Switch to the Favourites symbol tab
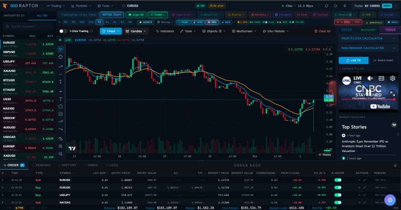This screenshot has width=401, height=210. tap(14, 15)
